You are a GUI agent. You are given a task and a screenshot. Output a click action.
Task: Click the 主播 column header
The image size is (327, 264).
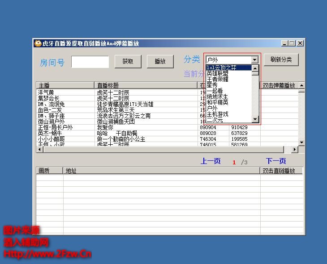(65, 85)
